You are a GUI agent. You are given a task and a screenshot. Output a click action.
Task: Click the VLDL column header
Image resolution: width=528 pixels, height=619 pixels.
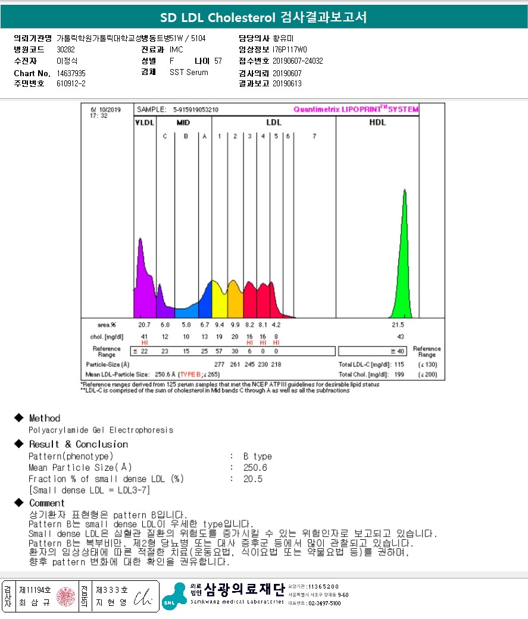145,123
